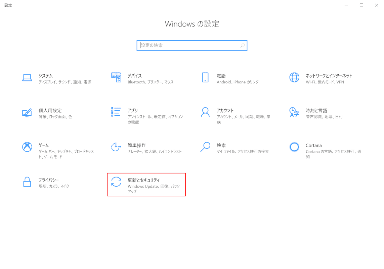Click the ネットワークとインターネット globe icon
384x269 pixels.
point(294,77)
